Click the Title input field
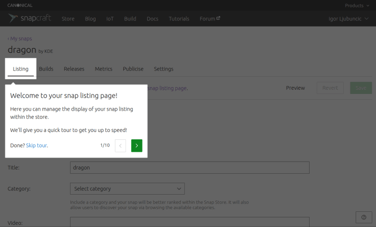376x227 pixels. click(190, 168)
